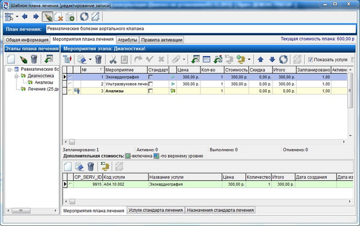Toggle the green pencil edit mode button

[47, 17]
